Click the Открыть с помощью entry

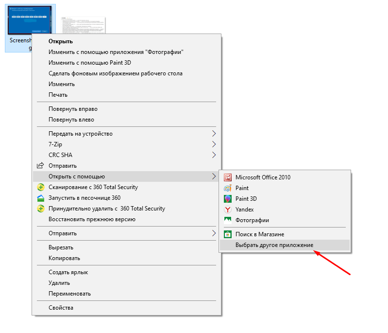tap(126, 176)
